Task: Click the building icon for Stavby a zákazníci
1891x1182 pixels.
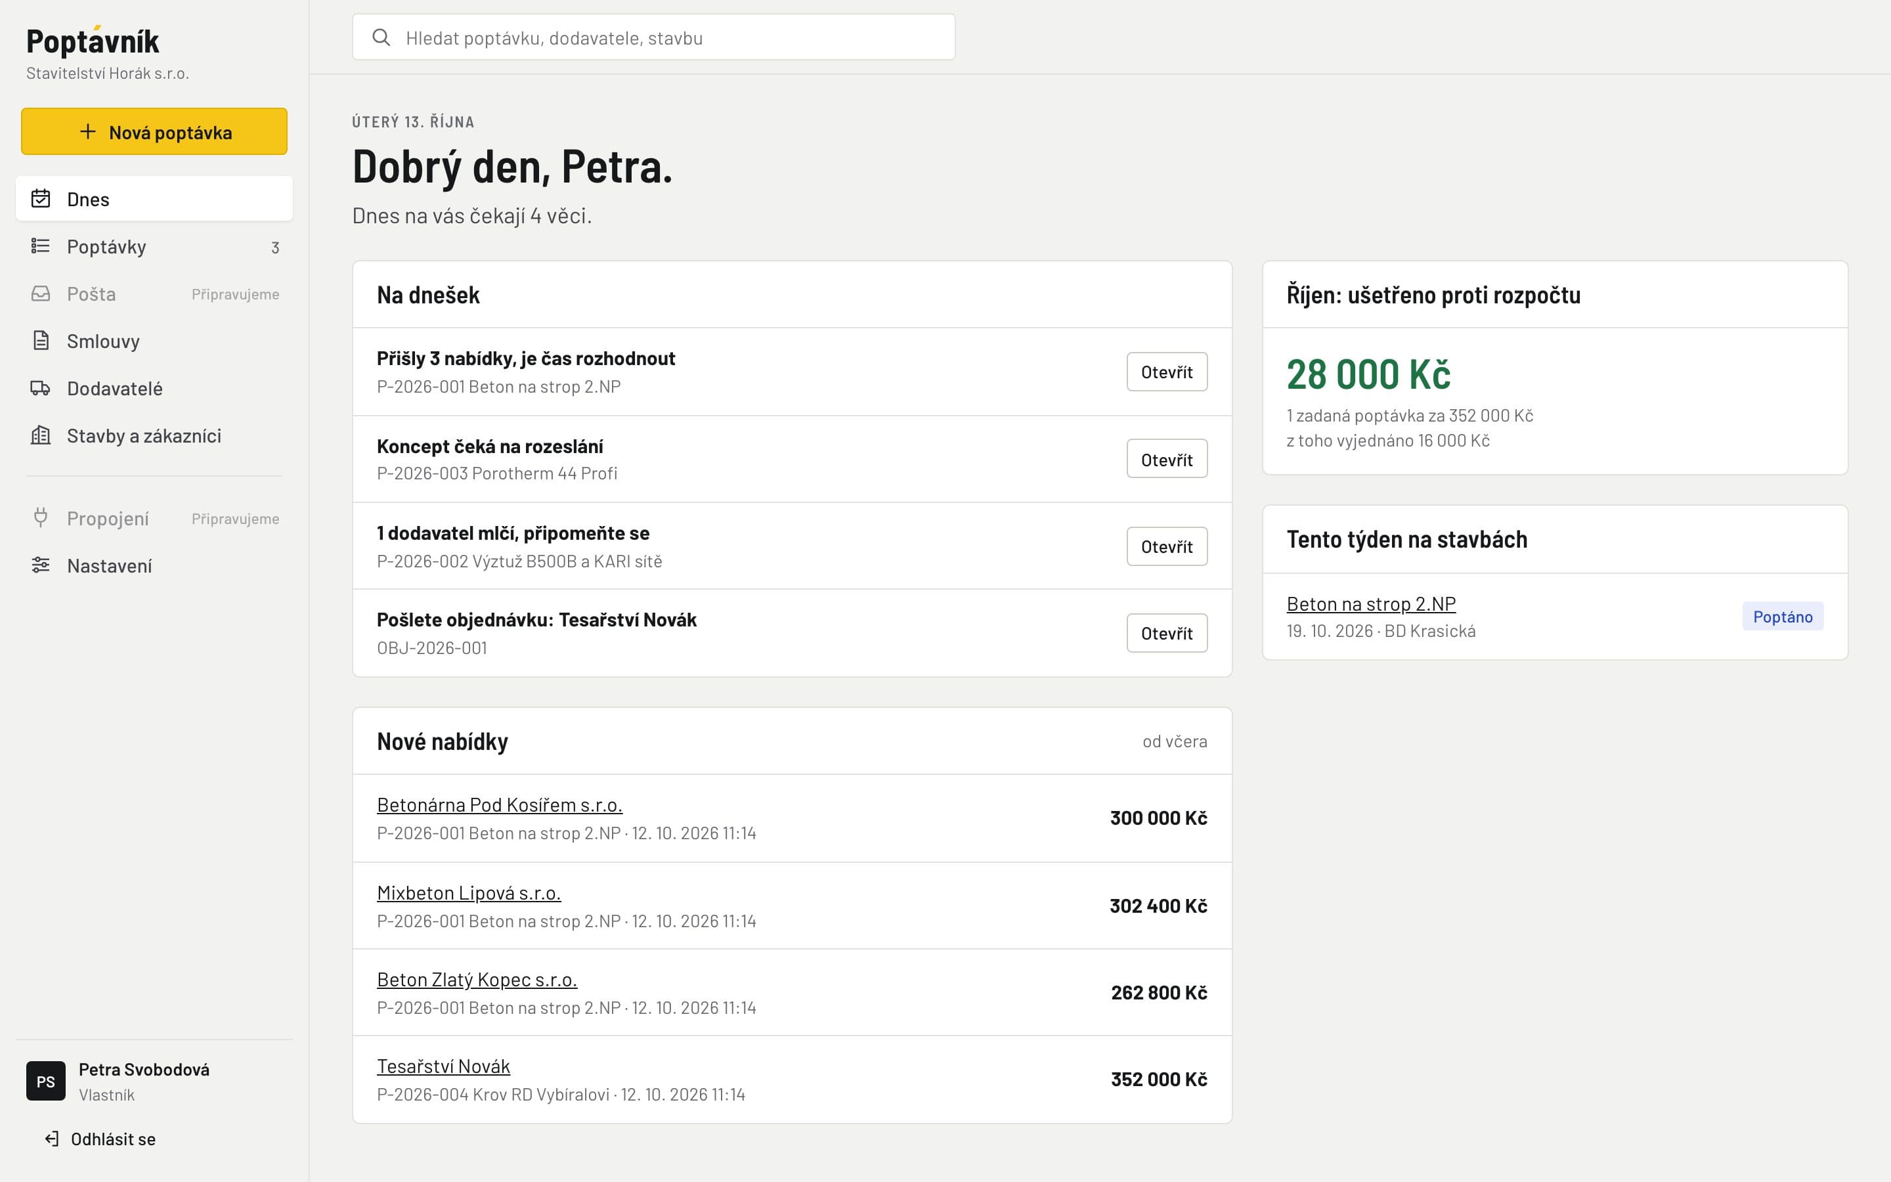Action: click(41, 435)
